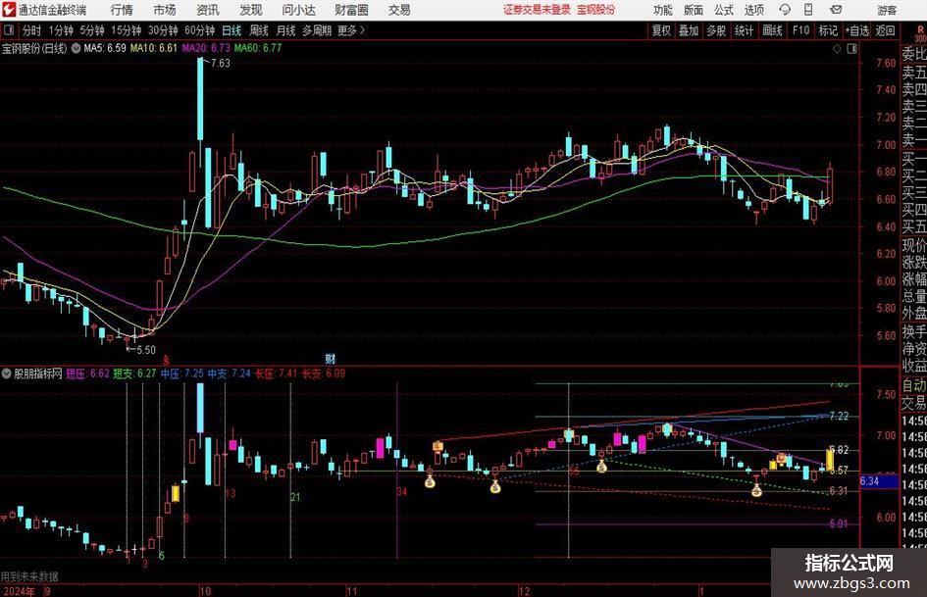Click the money bag marker near 55
927x597 pixels.
pos(601,467)
